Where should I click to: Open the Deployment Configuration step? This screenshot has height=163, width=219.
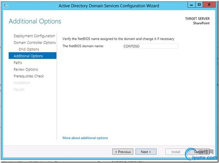tap(34, 36)
